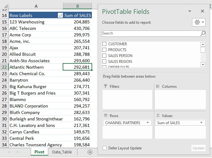Select cell 'Allied Biscuit'
Screen dimensions: 212x158
[x=36, y=54]
